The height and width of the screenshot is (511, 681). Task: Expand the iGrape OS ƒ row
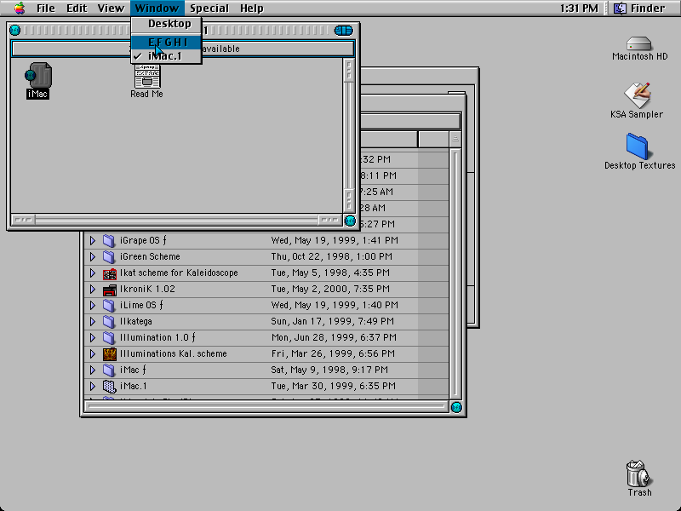92,240
